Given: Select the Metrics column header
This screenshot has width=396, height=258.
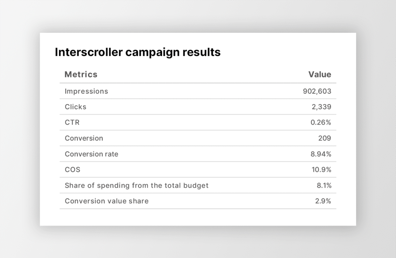Looking at the screenshot, I should click(81, 74).
